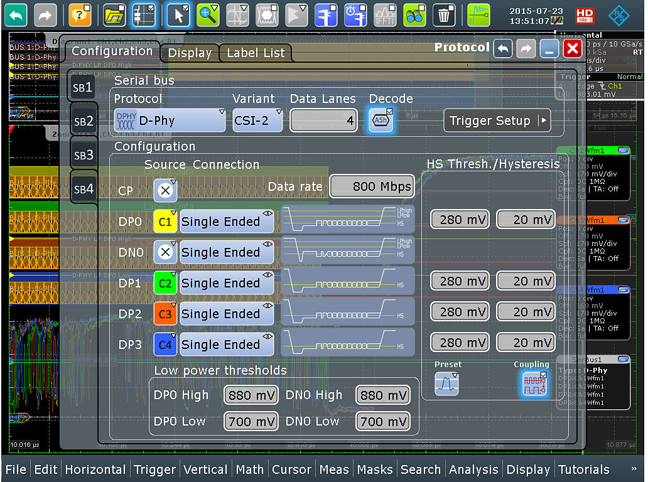Open the Tutorials menu

[x=584, y=469]
